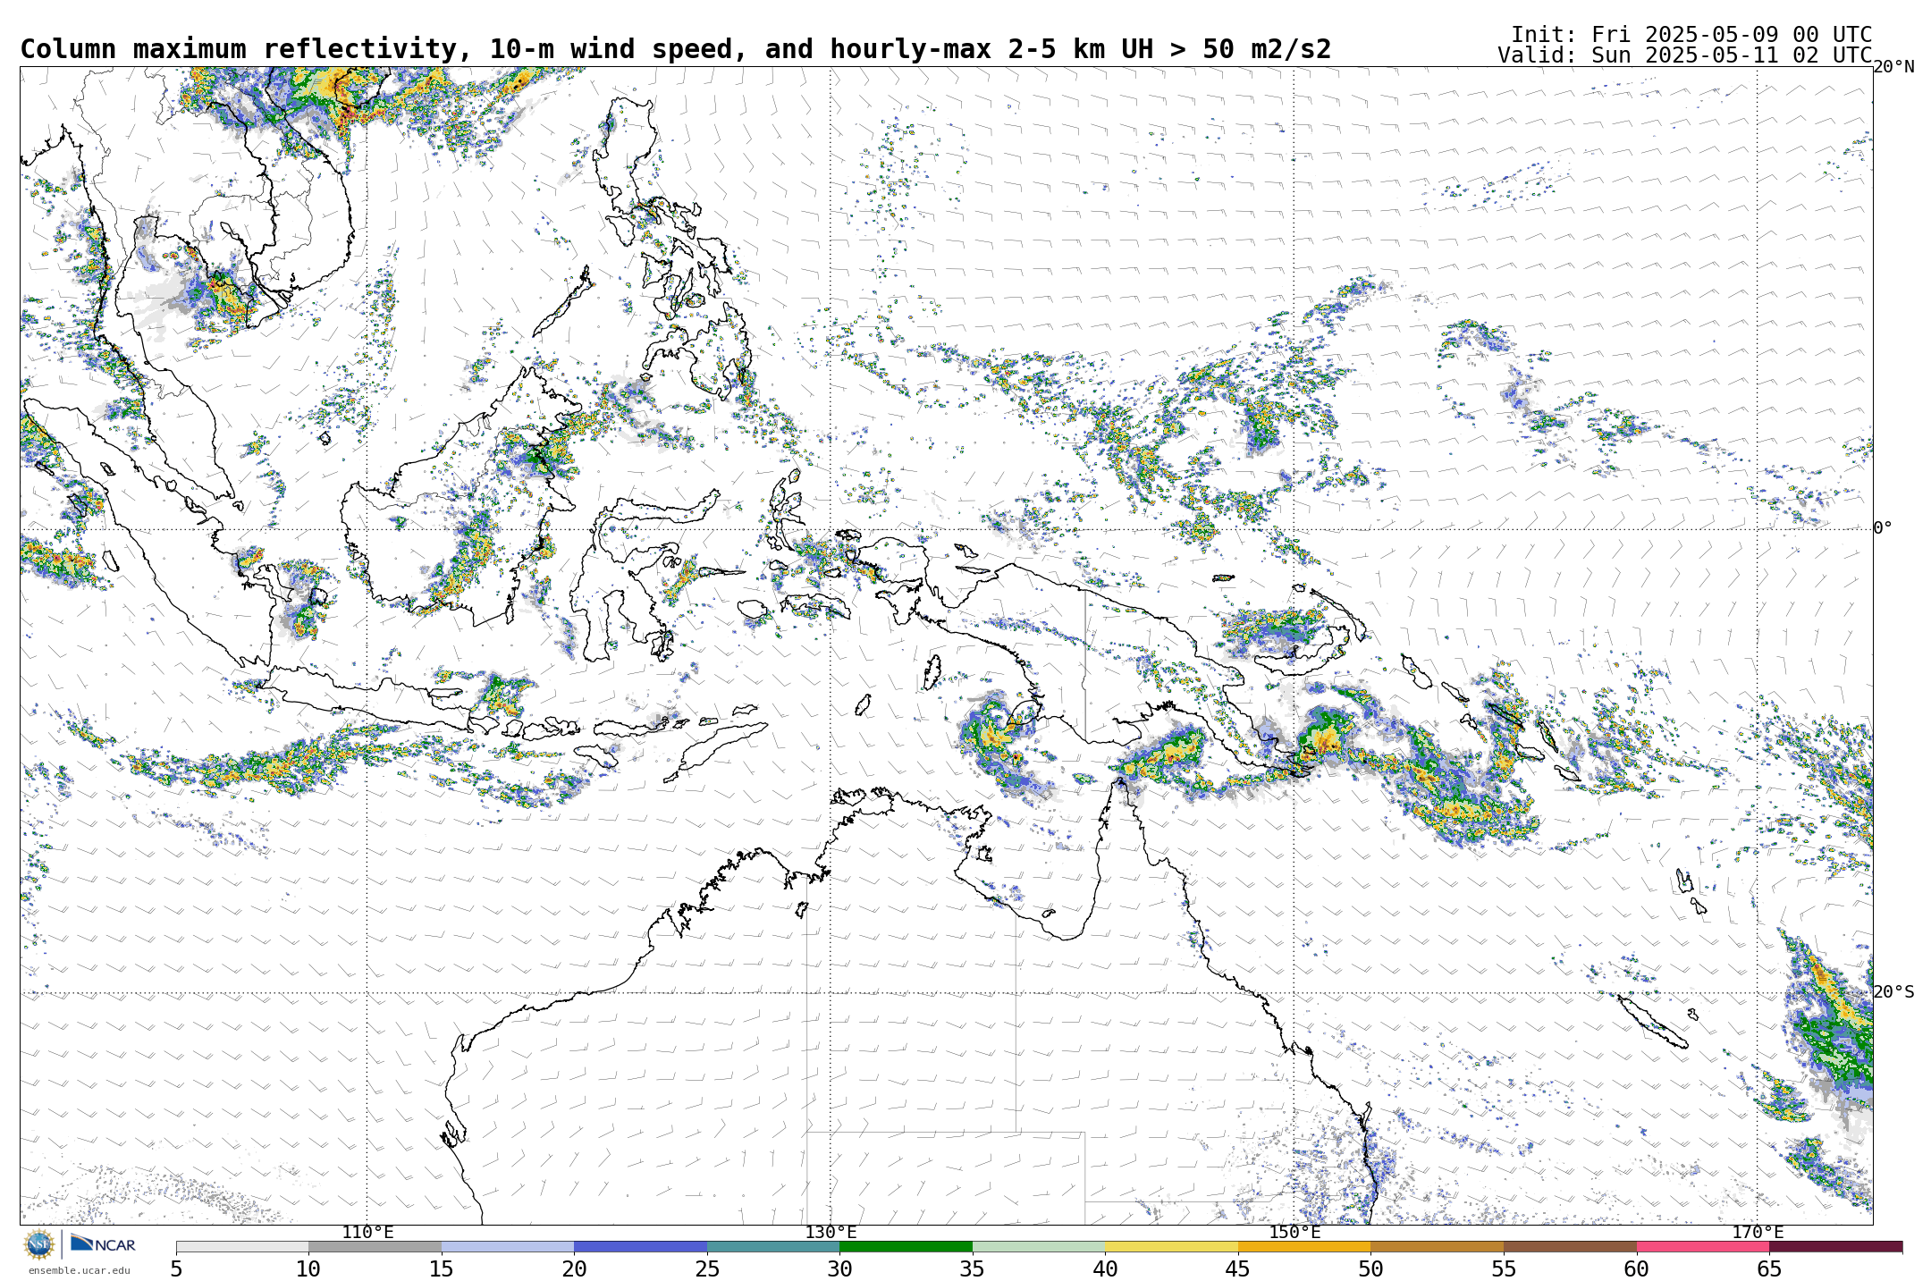
Task: Select the green 30-35 dBZ swatch
Action: pos(906,1246)
